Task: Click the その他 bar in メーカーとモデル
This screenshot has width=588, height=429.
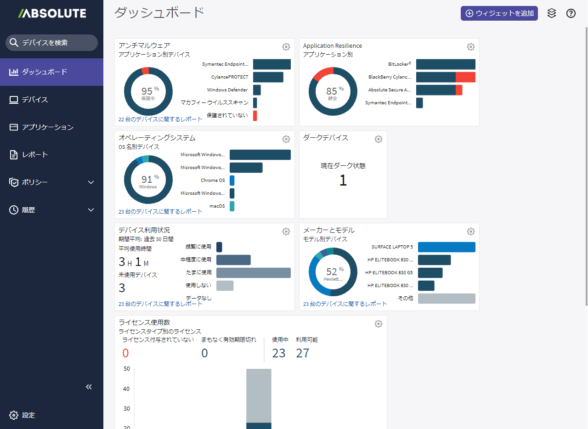Action: 447,299
